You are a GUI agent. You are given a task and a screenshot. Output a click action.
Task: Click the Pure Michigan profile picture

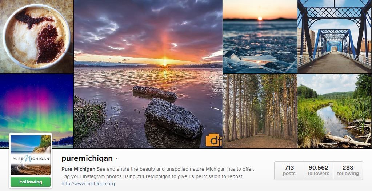coord(31,155)
